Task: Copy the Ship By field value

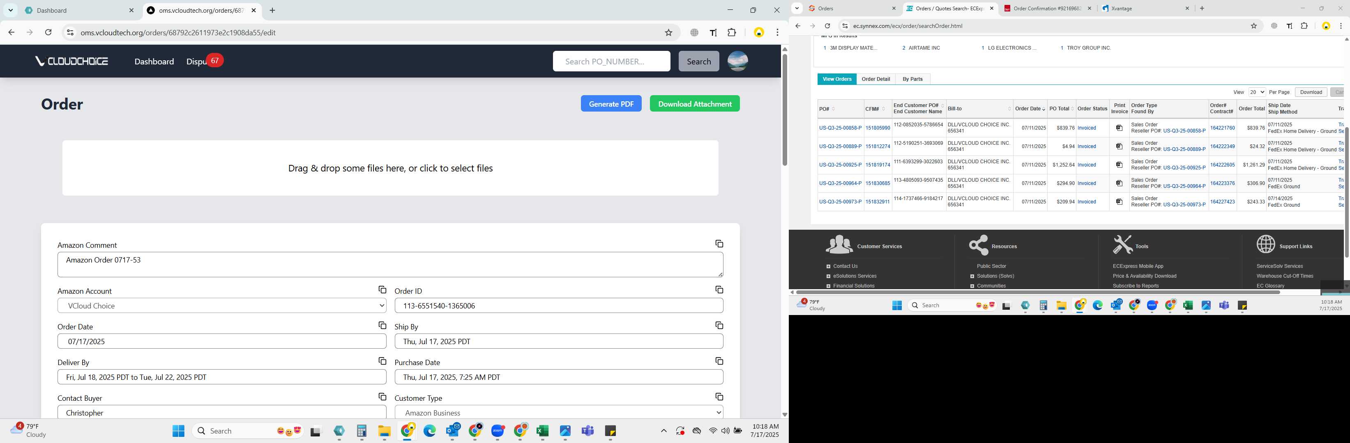Action: tap(719, 325)
